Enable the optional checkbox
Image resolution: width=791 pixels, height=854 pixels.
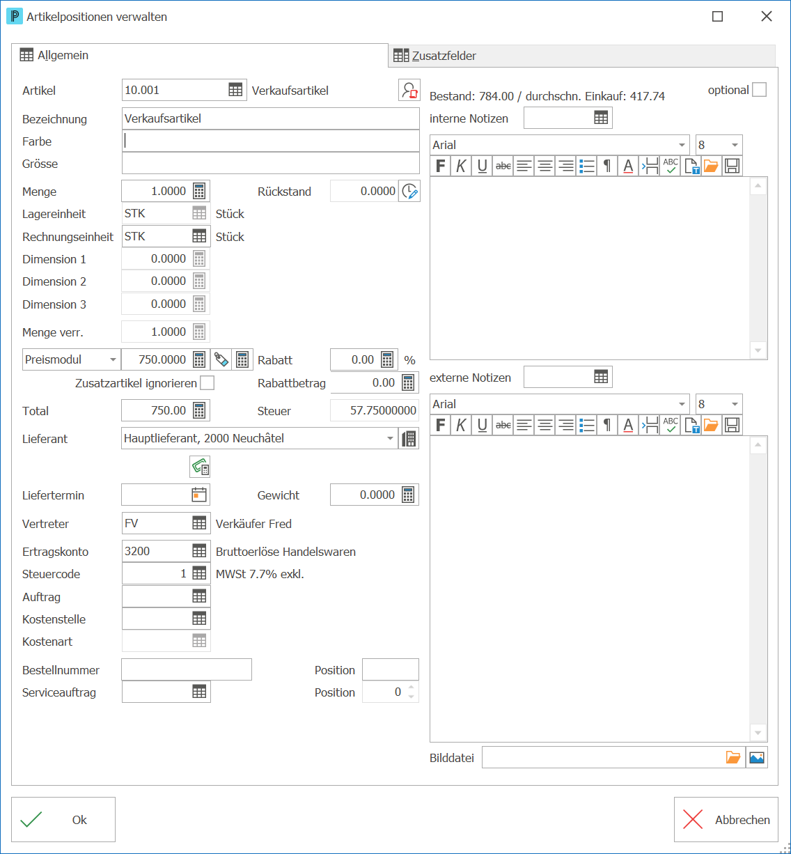(759, 90)
